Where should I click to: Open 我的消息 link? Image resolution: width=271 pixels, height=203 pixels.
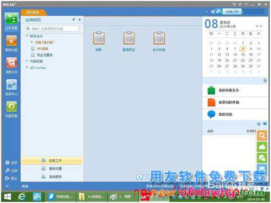(225, 114)
